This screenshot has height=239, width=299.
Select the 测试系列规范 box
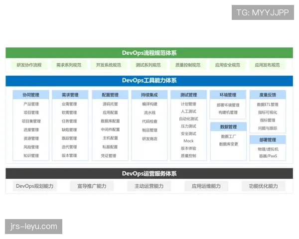[148, 65]
